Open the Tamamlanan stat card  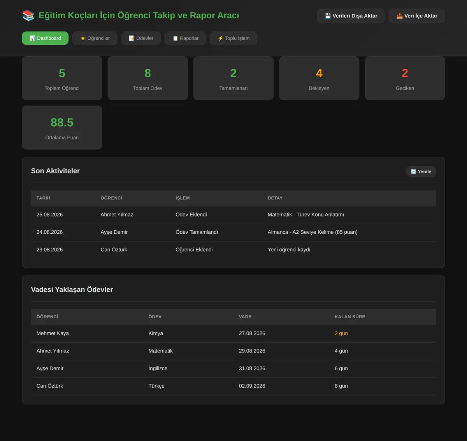pyautogui.click(x=233, y=78)
